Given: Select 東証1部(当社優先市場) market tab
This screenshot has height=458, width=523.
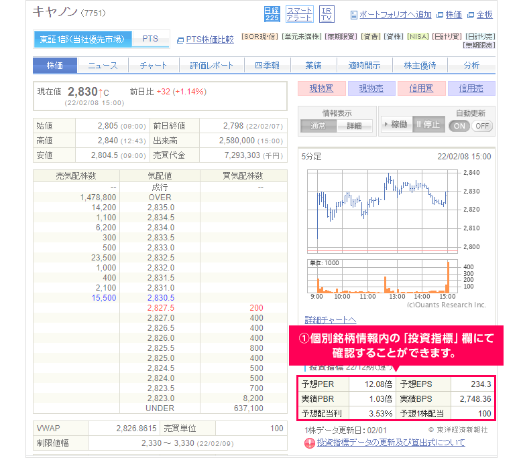Looking at the screenshot, I should pyautogui.click(x=82, y=40).
